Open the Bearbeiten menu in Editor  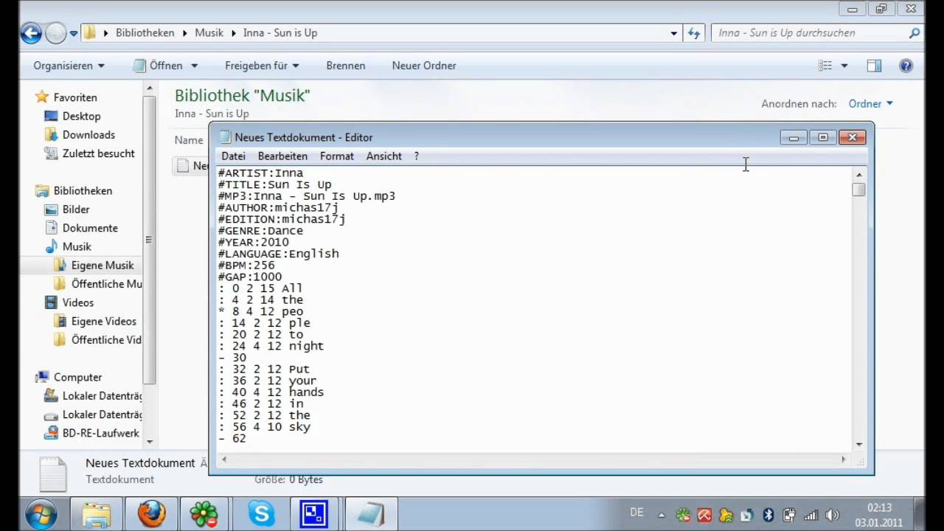(282, 156)
